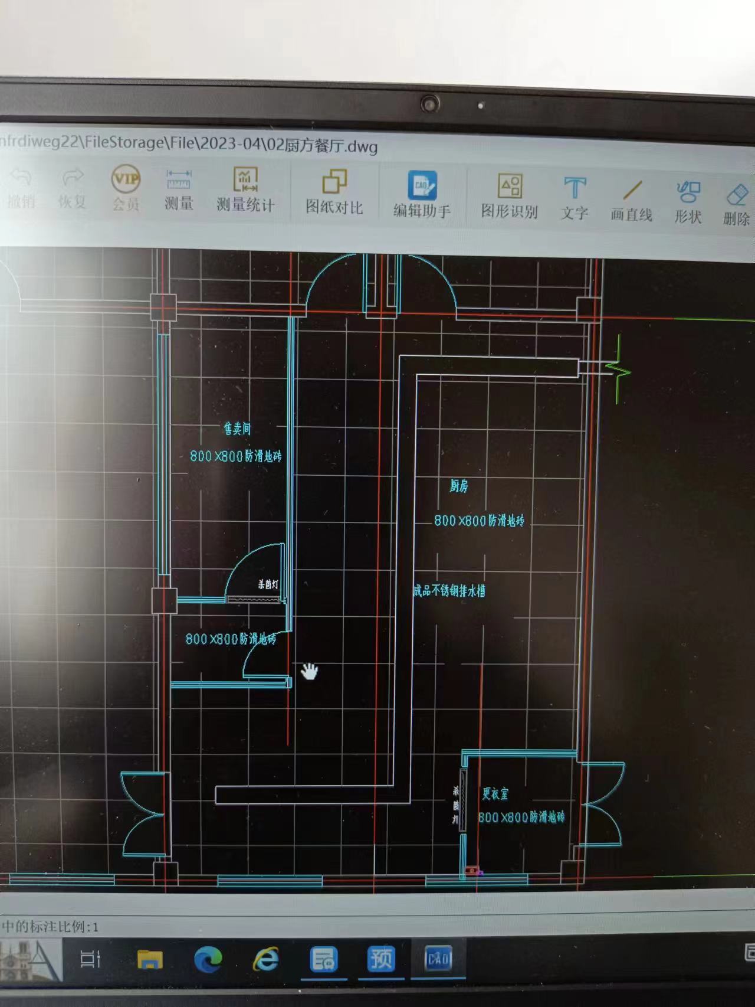Open the Windows Task View taskbar button
The image size is (755, 1007).
pos(90,959)
